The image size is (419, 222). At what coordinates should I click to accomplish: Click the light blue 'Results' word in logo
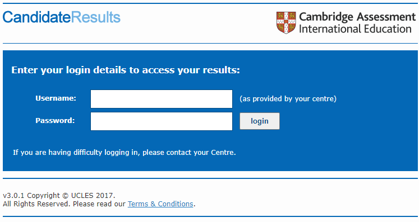(x=96, y=17)
